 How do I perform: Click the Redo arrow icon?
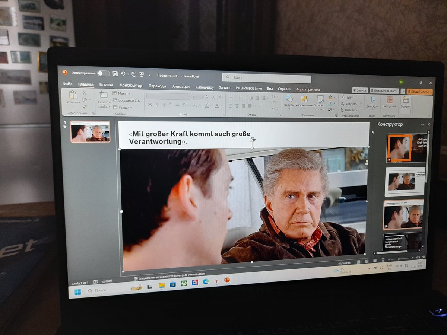134,74
